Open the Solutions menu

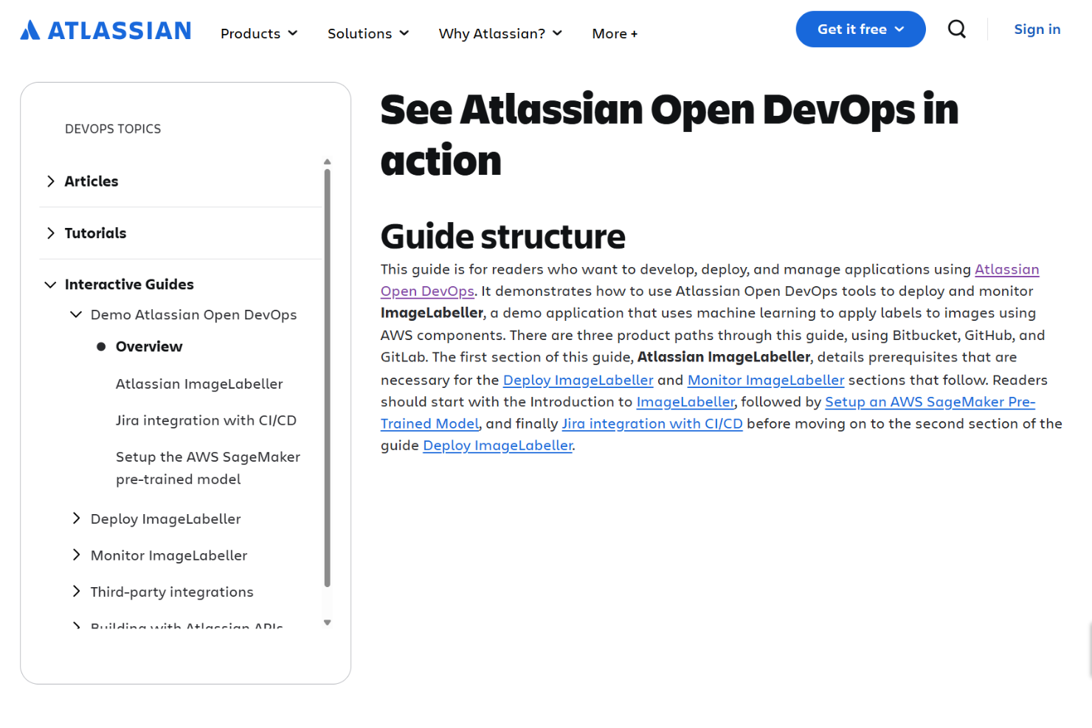click(x=368, y=33)
